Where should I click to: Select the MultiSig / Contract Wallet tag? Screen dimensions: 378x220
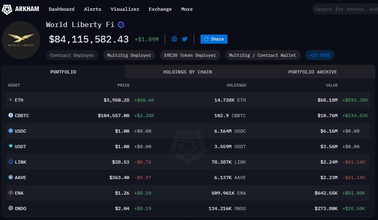point(262,55)
